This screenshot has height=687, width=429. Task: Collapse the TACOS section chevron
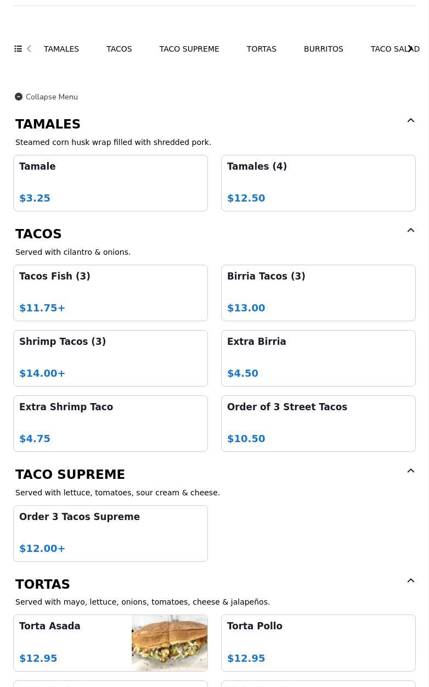pyautogui.click(x=411, y=230)
